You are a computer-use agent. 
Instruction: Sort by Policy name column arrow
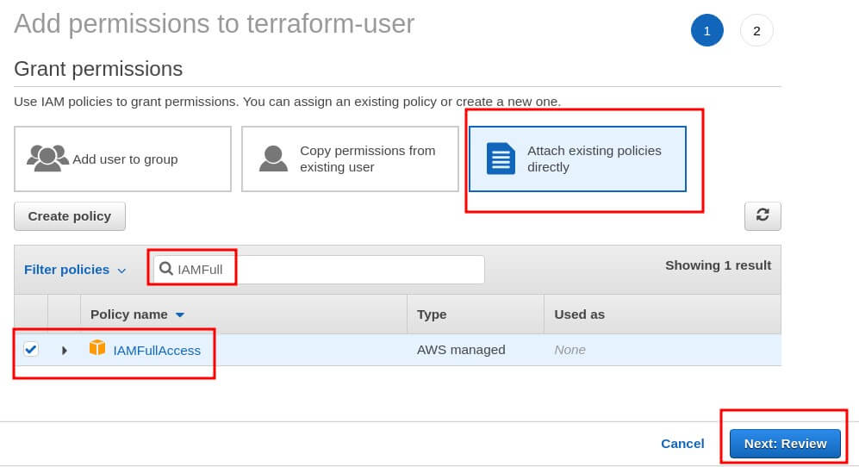pos(180,314)
